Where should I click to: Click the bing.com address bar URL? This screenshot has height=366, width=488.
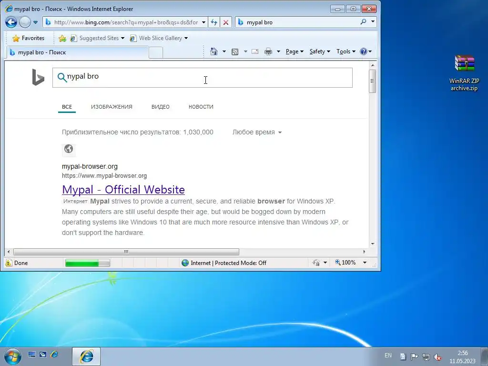[x=126, y=22]
